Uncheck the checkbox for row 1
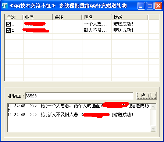Screen dimensions: 164x142 (x=8, y=24)
